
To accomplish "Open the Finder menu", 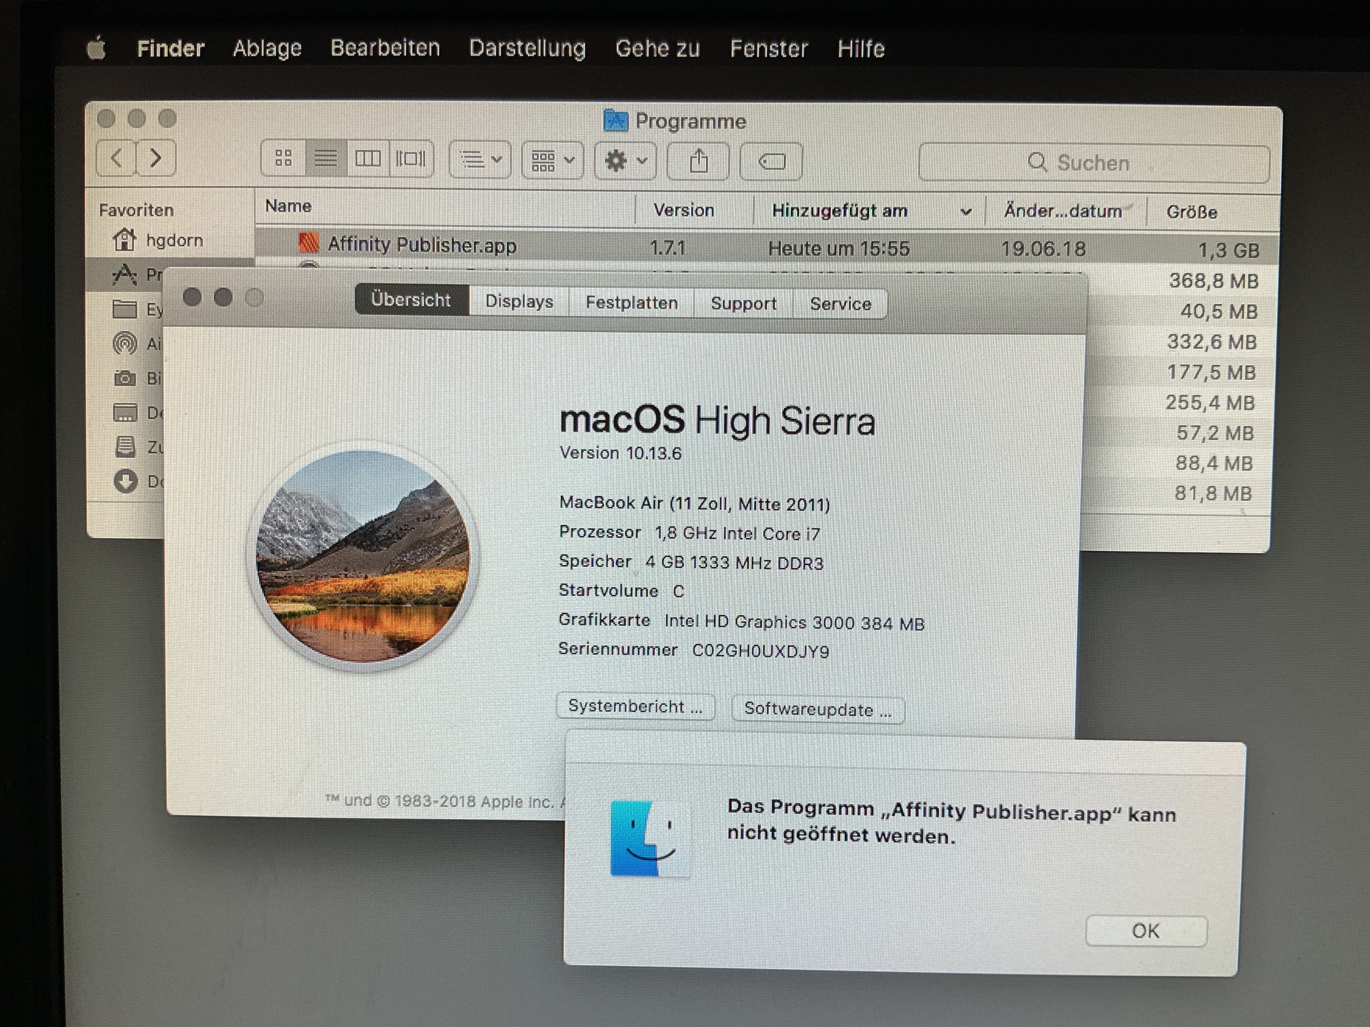I will click(170, 48).
